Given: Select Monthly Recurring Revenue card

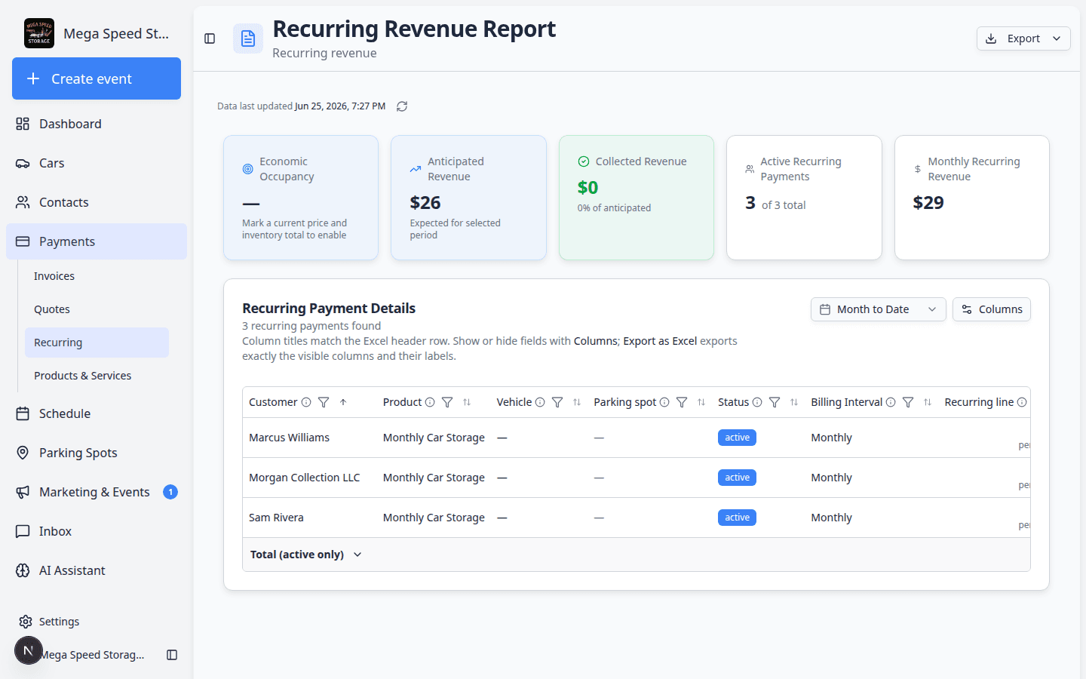Looking at the screenshot, I should pyautogui.click(x=972, y=198).
